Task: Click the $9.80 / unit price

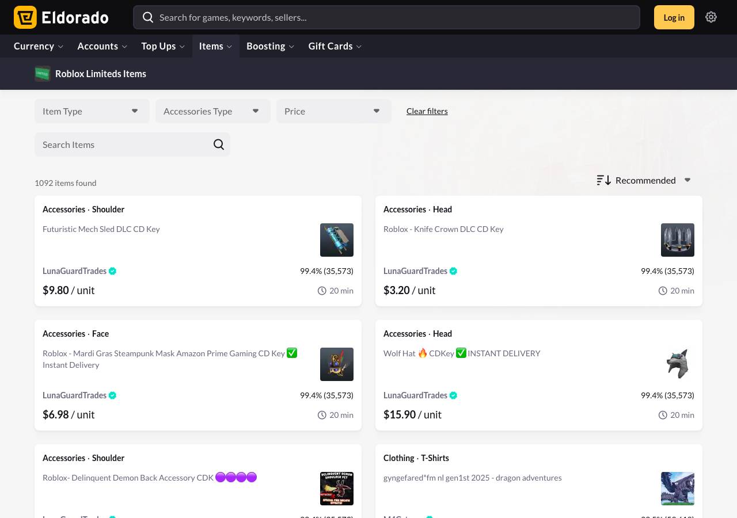Action: tap(69, 291)
